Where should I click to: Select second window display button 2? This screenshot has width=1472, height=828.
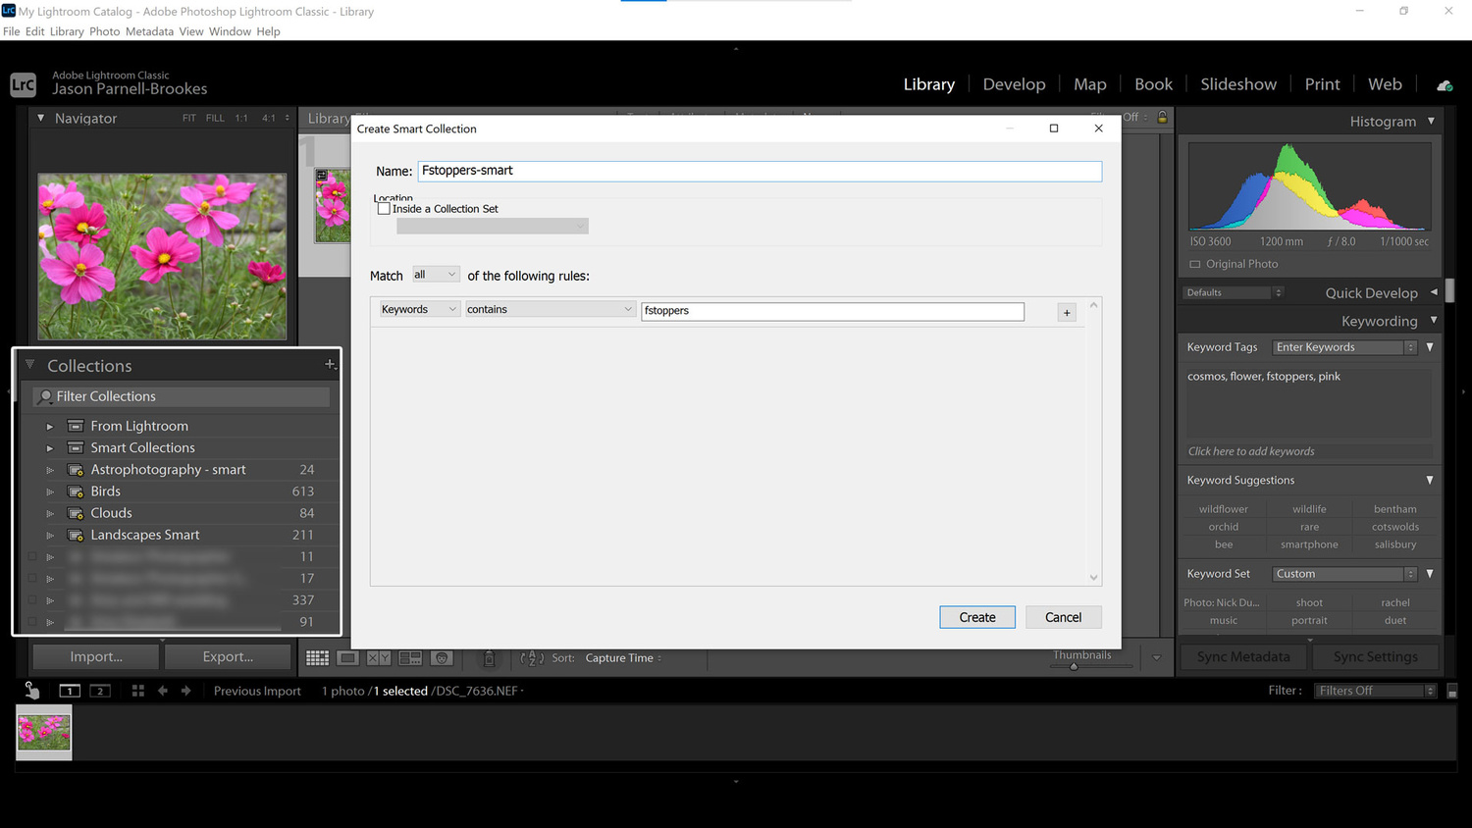(100, 691)
